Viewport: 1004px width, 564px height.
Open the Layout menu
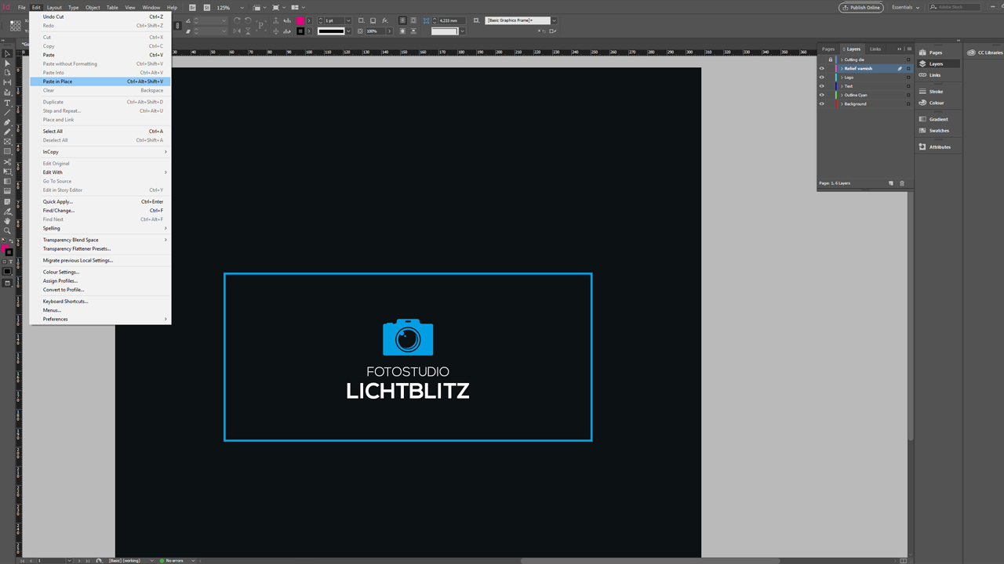click(54, 8)
